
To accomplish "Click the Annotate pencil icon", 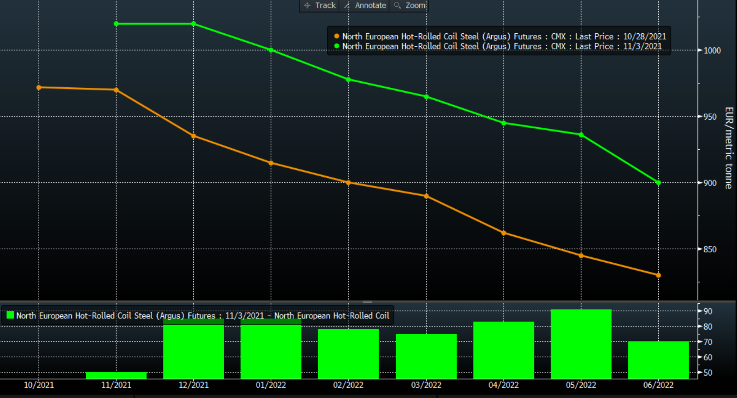I will tap(347, 5).
